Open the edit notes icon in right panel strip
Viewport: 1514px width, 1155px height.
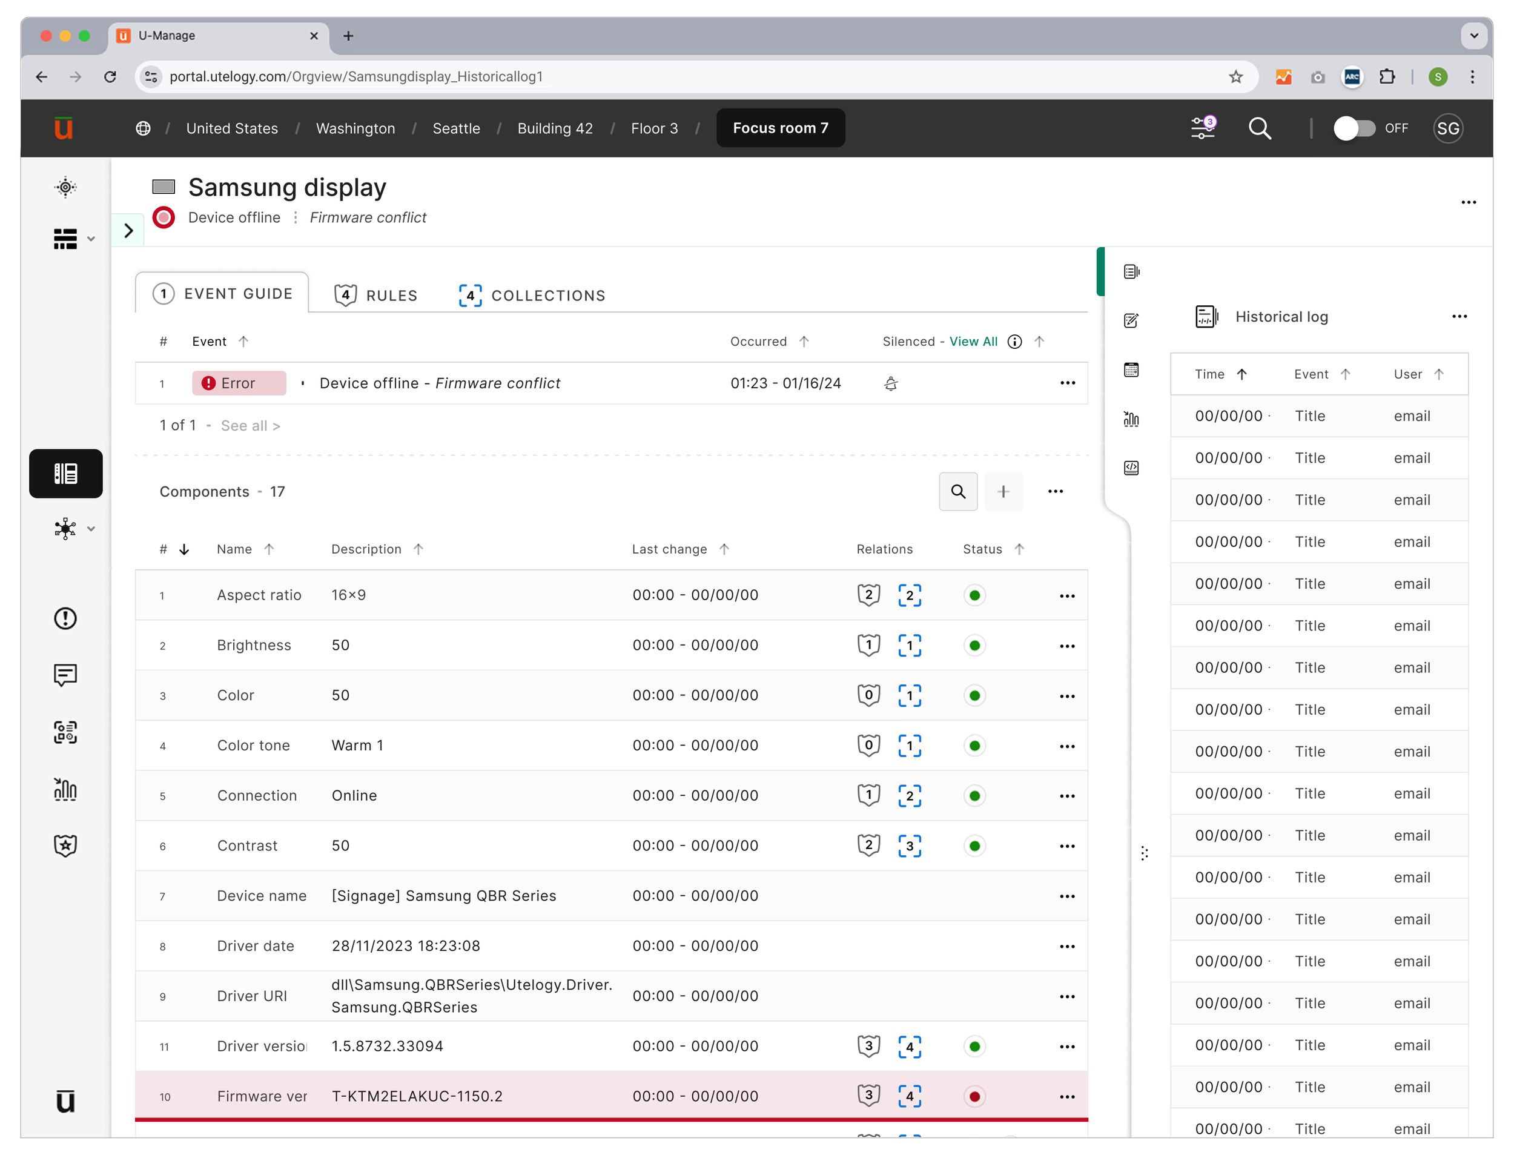pyautogui.click(x=1131, y=320)
